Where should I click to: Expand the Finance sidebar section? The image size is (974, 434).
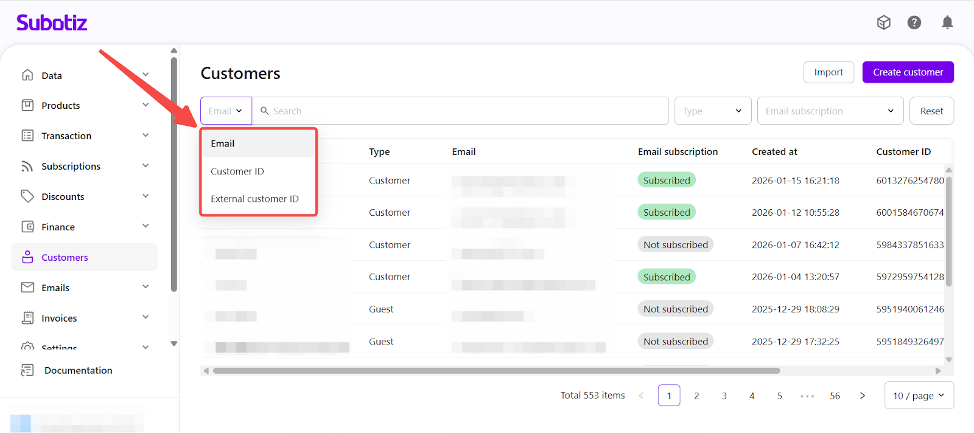145,227
